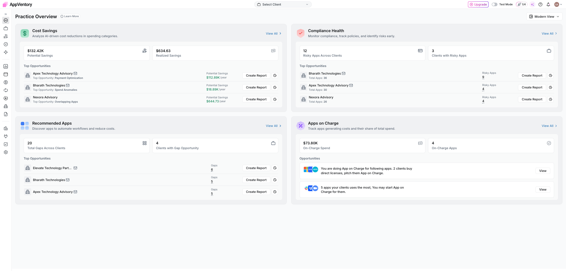Open the card-window icon in sidebar
Viewport: 566px width, 271px height.
6,74
